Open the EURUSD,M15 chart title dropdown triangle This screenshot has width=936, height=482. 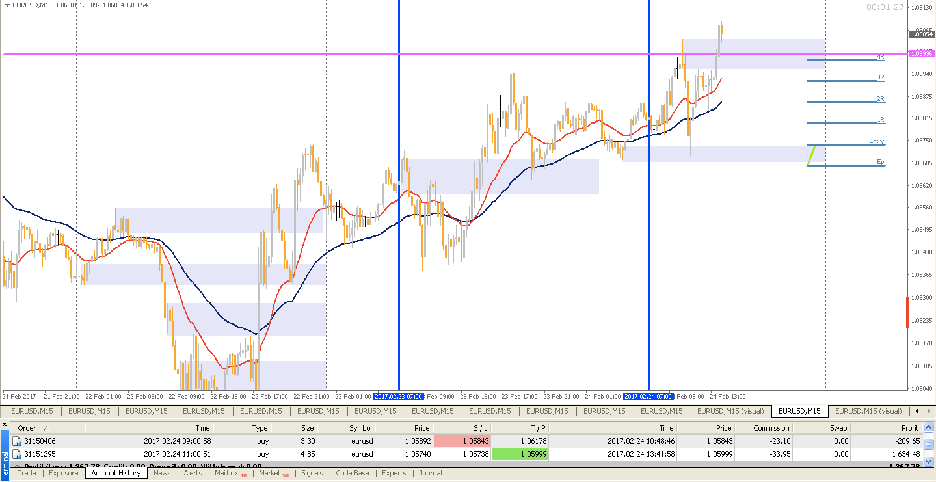click(7, 5)
